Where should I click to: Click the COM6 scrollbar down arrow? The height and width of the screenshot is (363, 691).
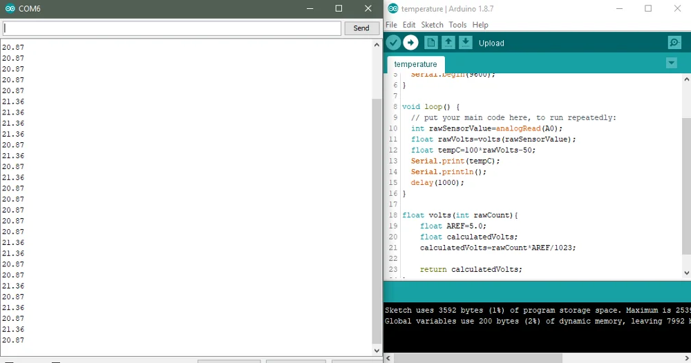point(377,351)
